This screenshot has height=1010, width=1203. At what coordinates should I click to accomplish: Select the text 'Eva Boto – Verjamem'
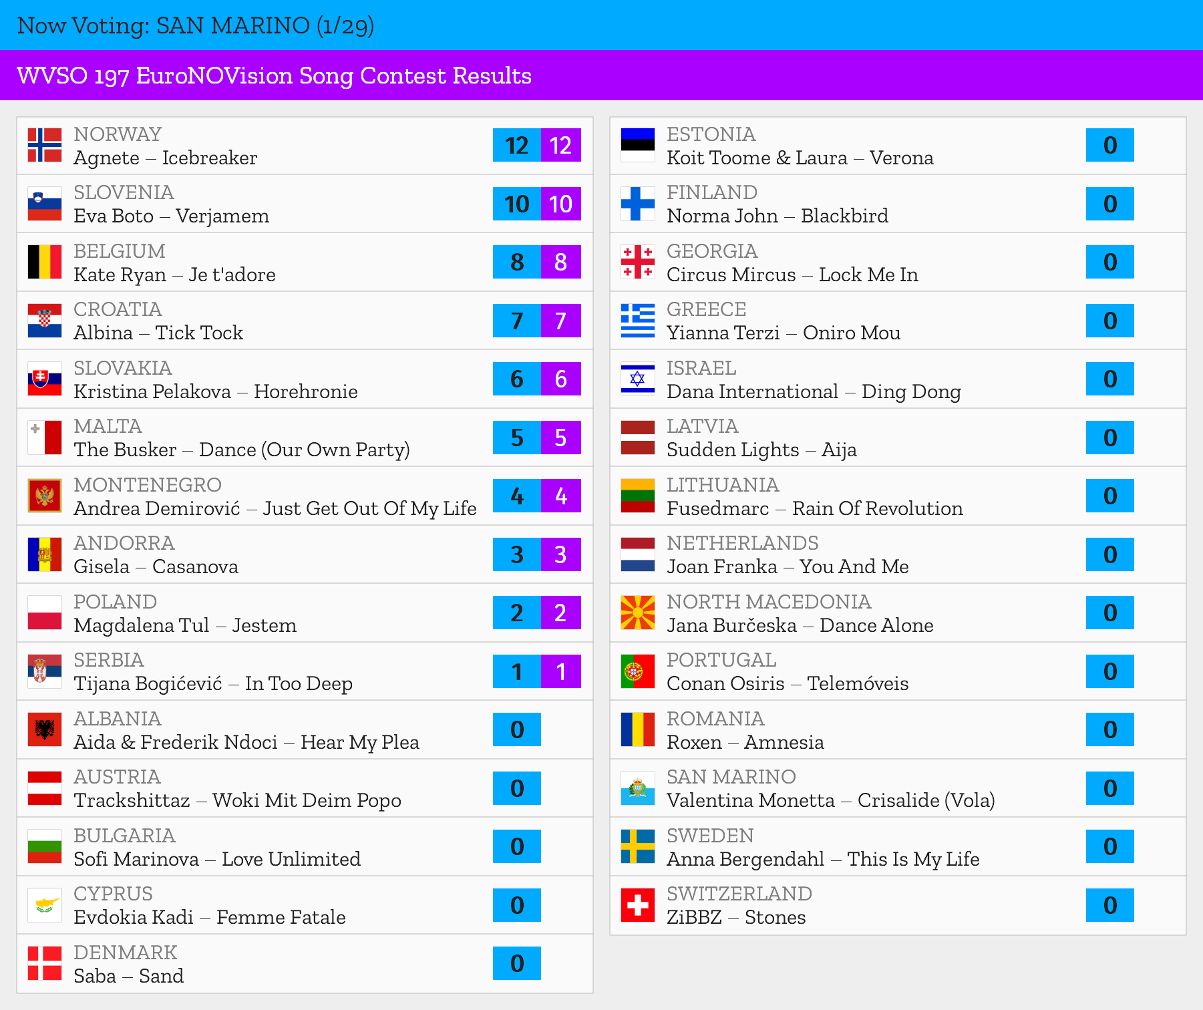pos(172,216)
